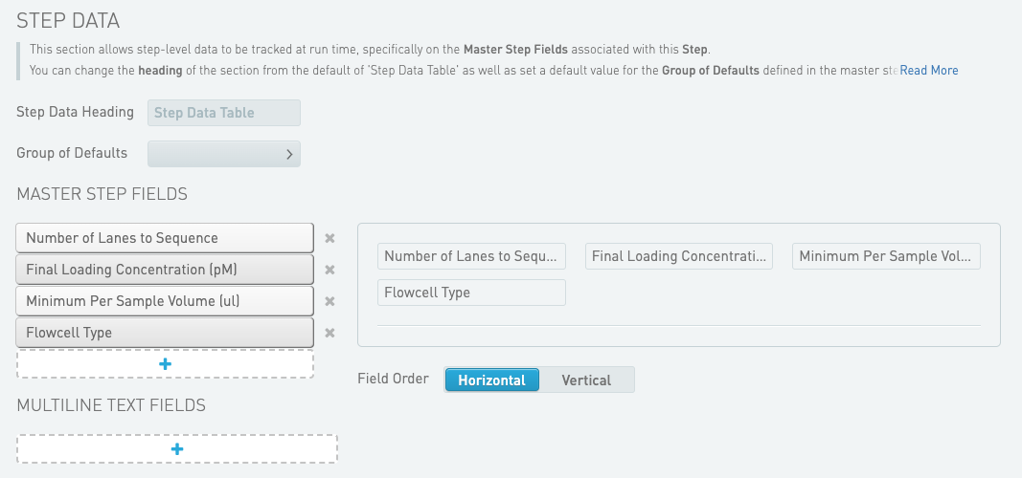This screenshot has width=1022, height=478.
Task: Set field order to Horizontal
Action: click(x=491, y=380)
